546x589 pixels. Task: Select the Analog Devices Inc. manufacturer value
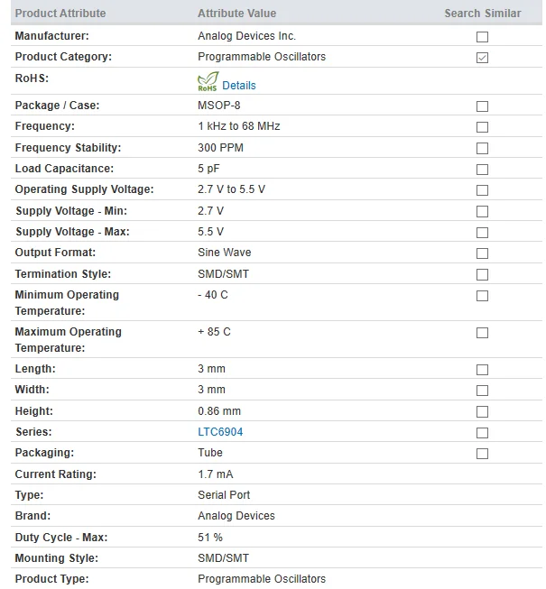[x=247, y=36]
